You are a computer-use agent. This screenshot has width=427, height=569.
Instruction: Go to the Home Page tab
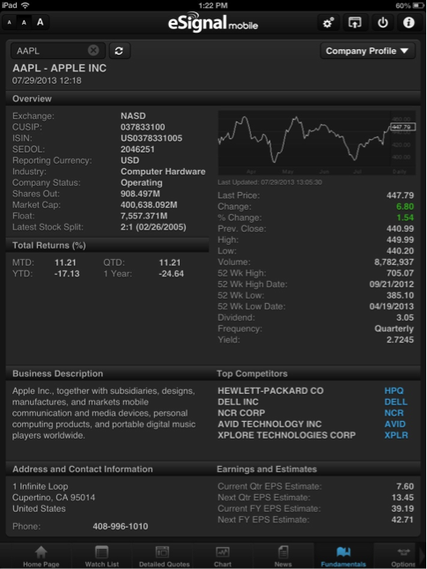pyautogui.click(x=41, y=557)
